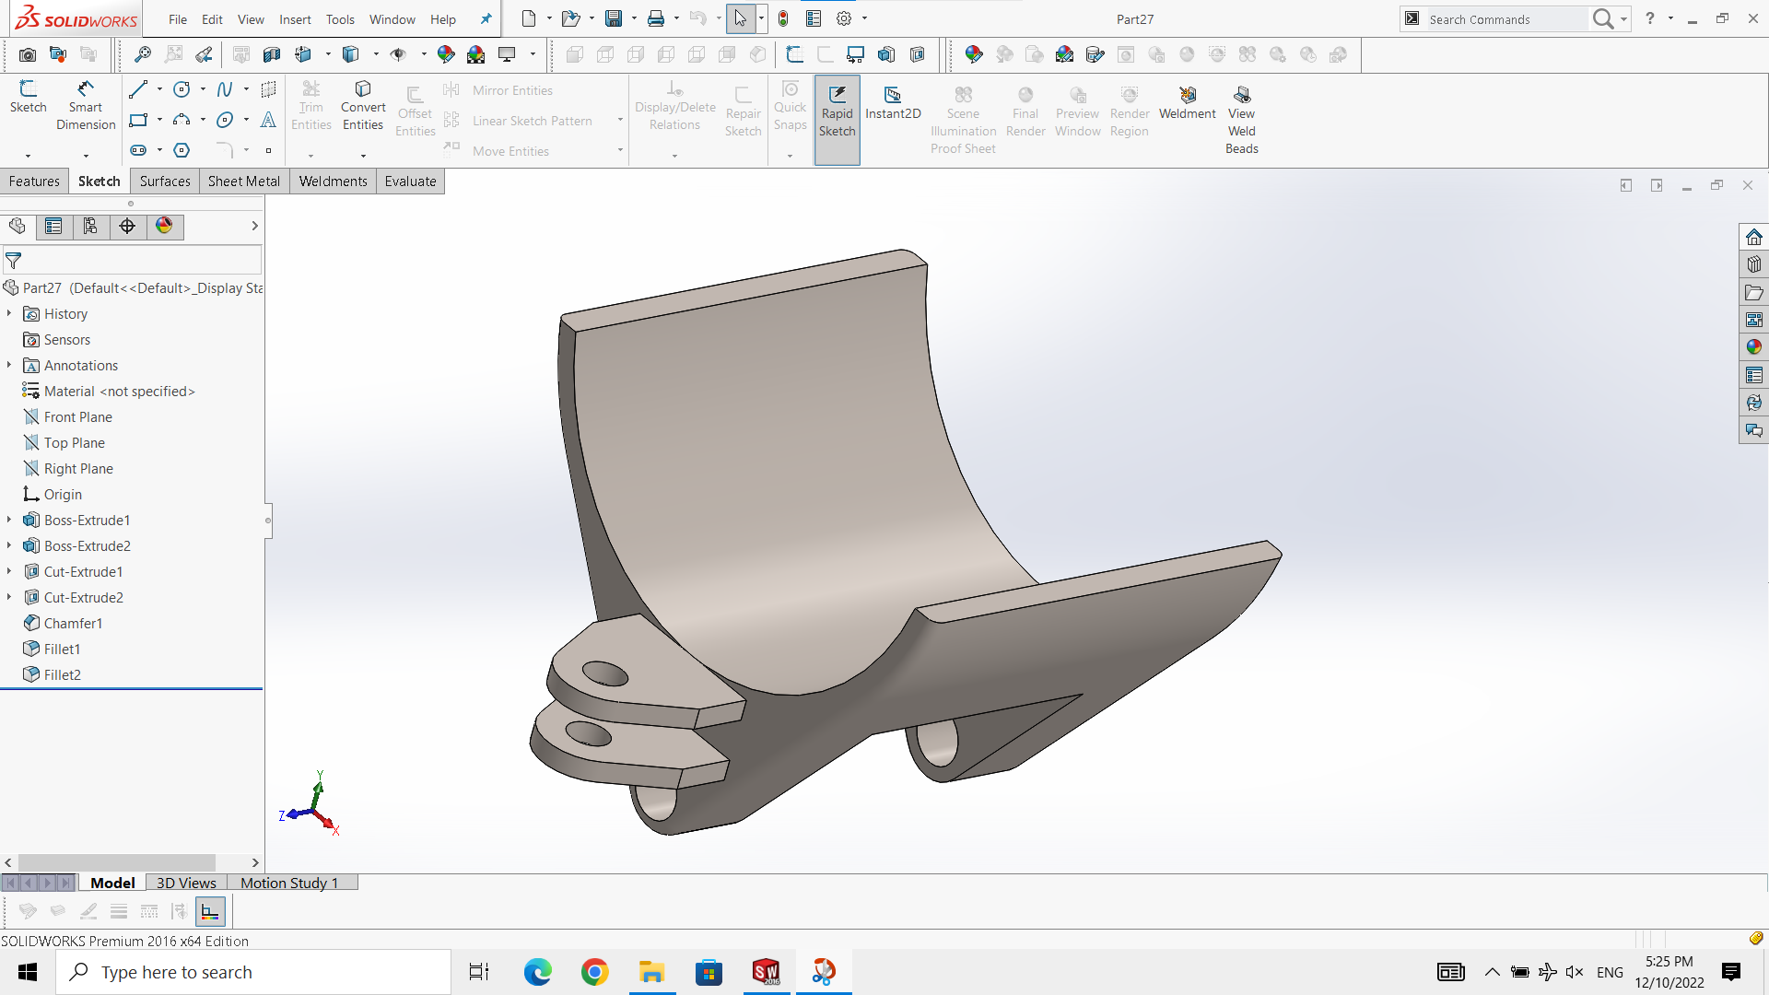Open the ConfigurationManager tab icon
Screen dimensions: 1769x995
pyautogui.click(x=90, y=226)
